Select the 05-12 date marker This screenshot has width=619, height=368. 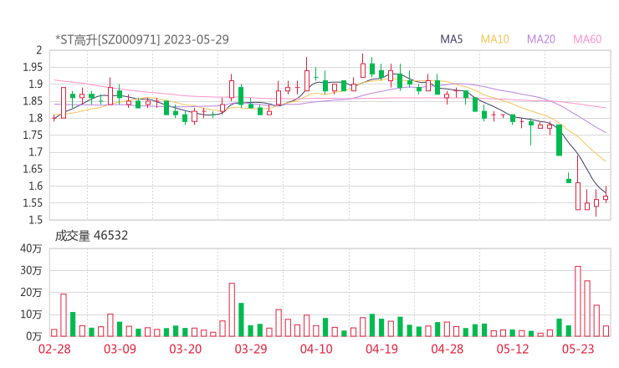pyautogui.click(x=511, y=349)
